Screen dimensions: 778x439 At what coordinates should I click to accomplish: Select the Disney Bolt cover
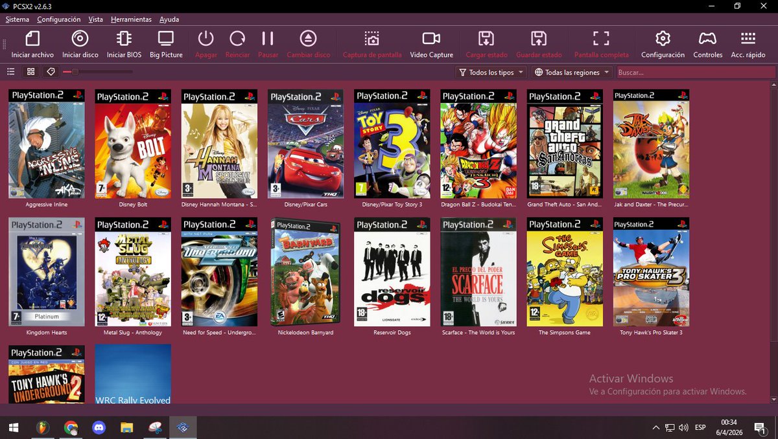tap(133, 144)
